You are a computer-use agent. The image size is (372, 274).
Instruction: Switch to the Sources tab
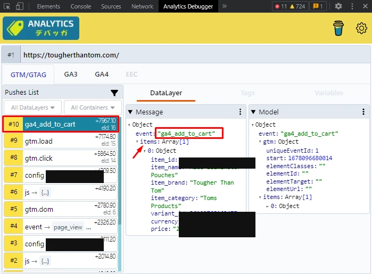tap(111, 6)
